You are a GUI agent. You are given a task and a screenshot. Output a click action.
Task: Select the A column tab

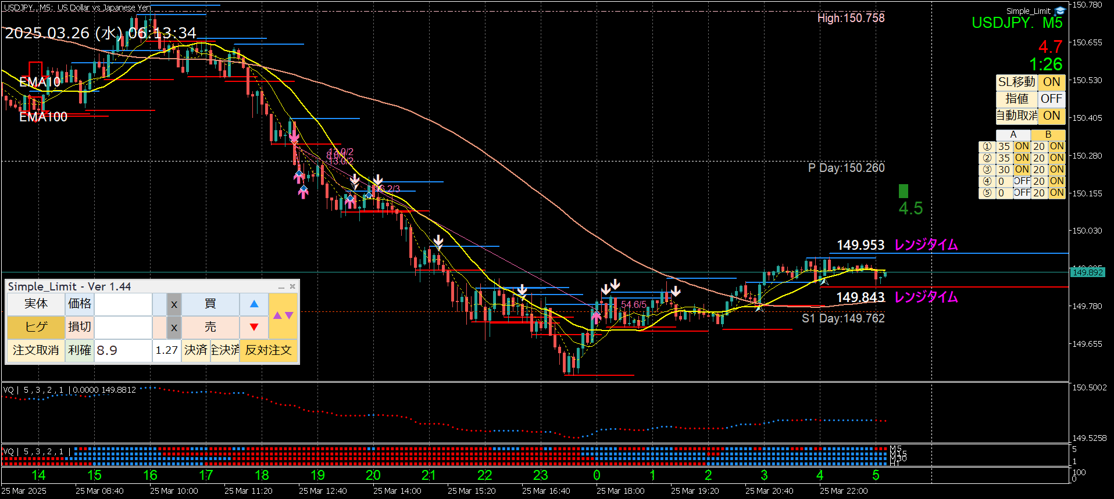pos(1013,135)
